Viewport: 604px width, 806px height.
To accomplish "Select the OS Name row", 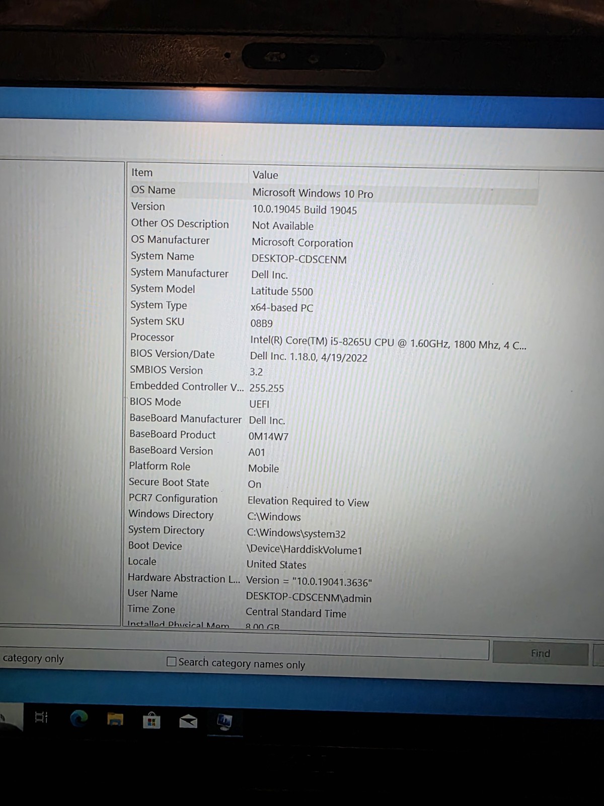I will click(333, 192).
